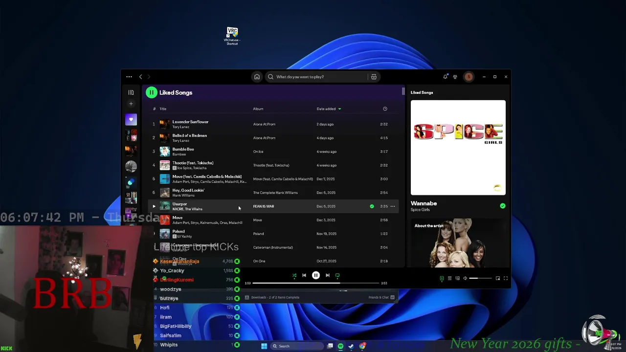Image resolution: width=626 pixels, height=352 pixels.
Task: Open Connect to a device
Action: click(457, 278)
